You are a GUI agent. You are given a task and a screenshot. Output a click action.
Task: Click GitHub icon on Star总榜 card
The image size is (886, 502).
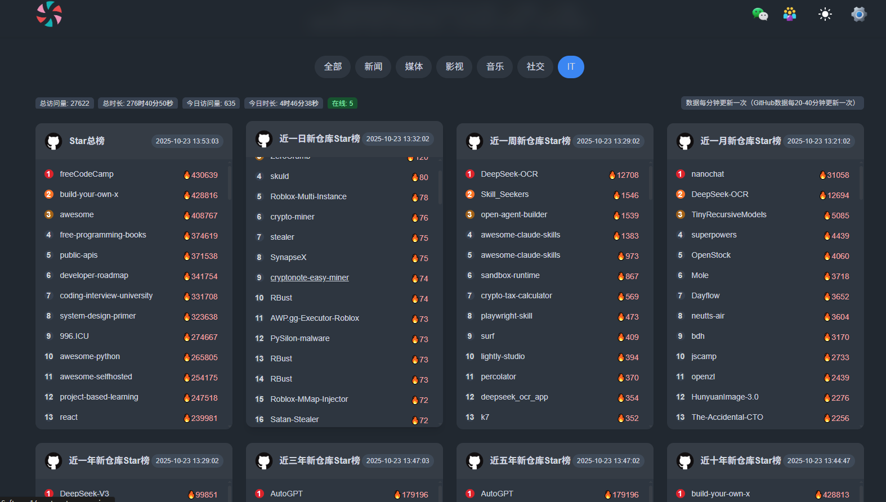click(53, 141)
